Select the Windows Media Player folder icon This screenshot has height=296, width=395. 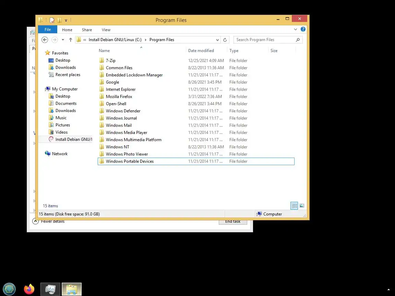101,132
